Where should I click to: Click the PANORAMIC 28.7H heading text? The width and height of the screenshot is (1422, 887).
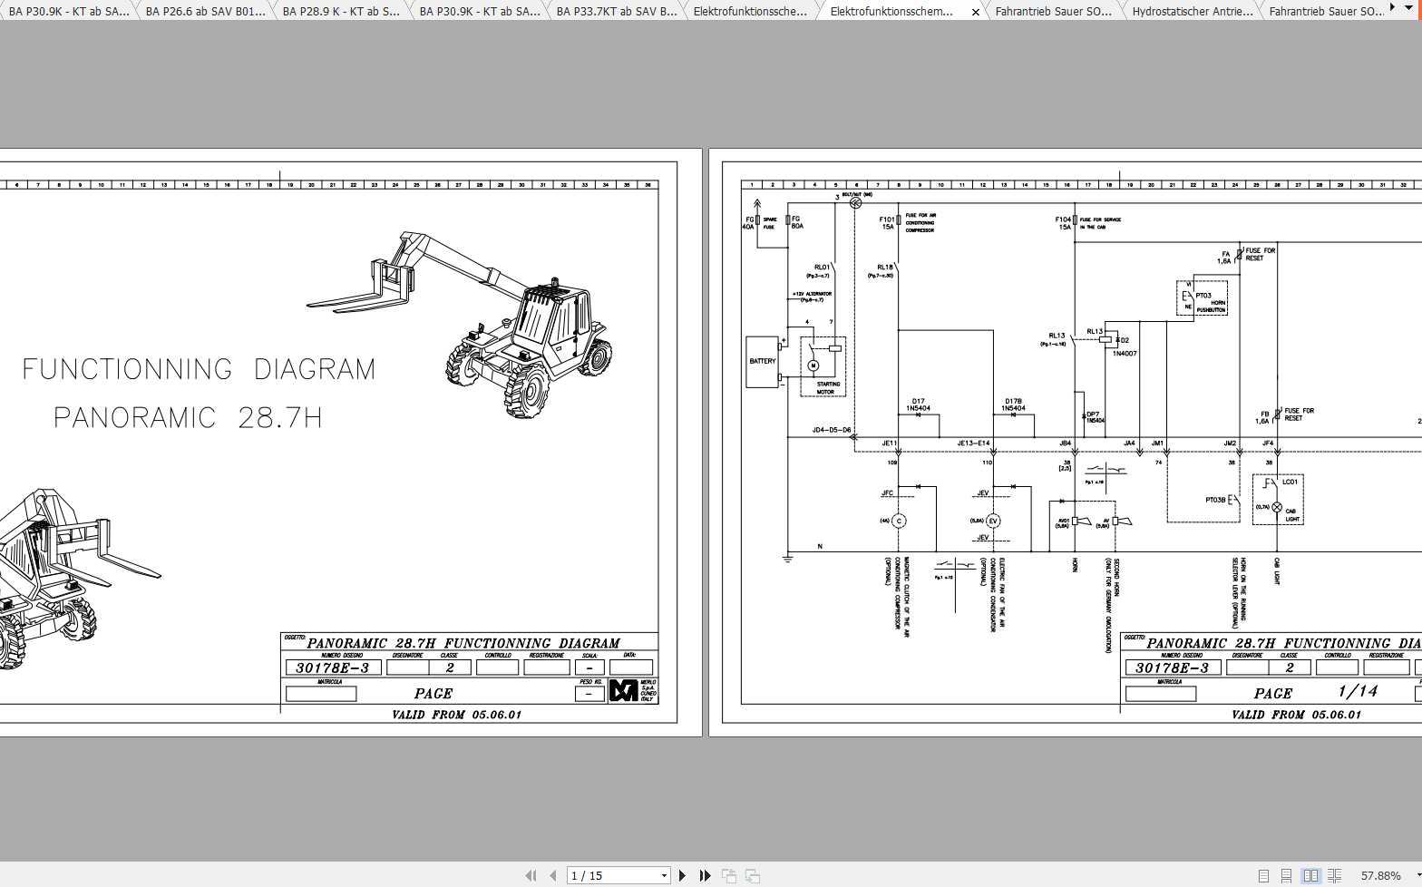(x=188, y=417)
